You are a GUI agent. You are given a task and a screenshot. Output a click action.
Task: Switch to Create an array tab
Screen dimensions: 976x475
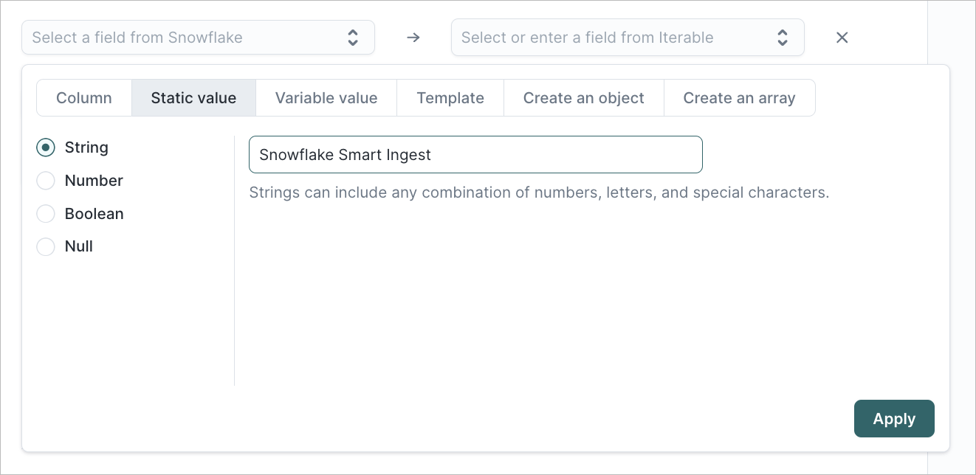tap(739, 98)
